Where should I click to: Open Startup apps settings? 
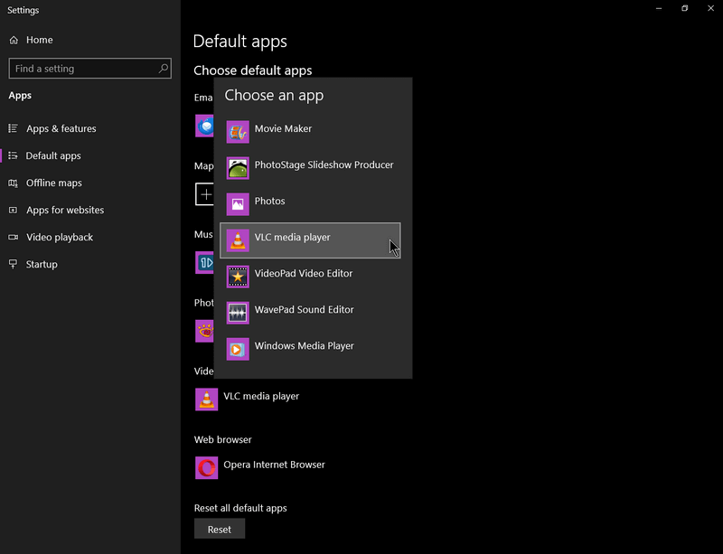pos(90,264)
